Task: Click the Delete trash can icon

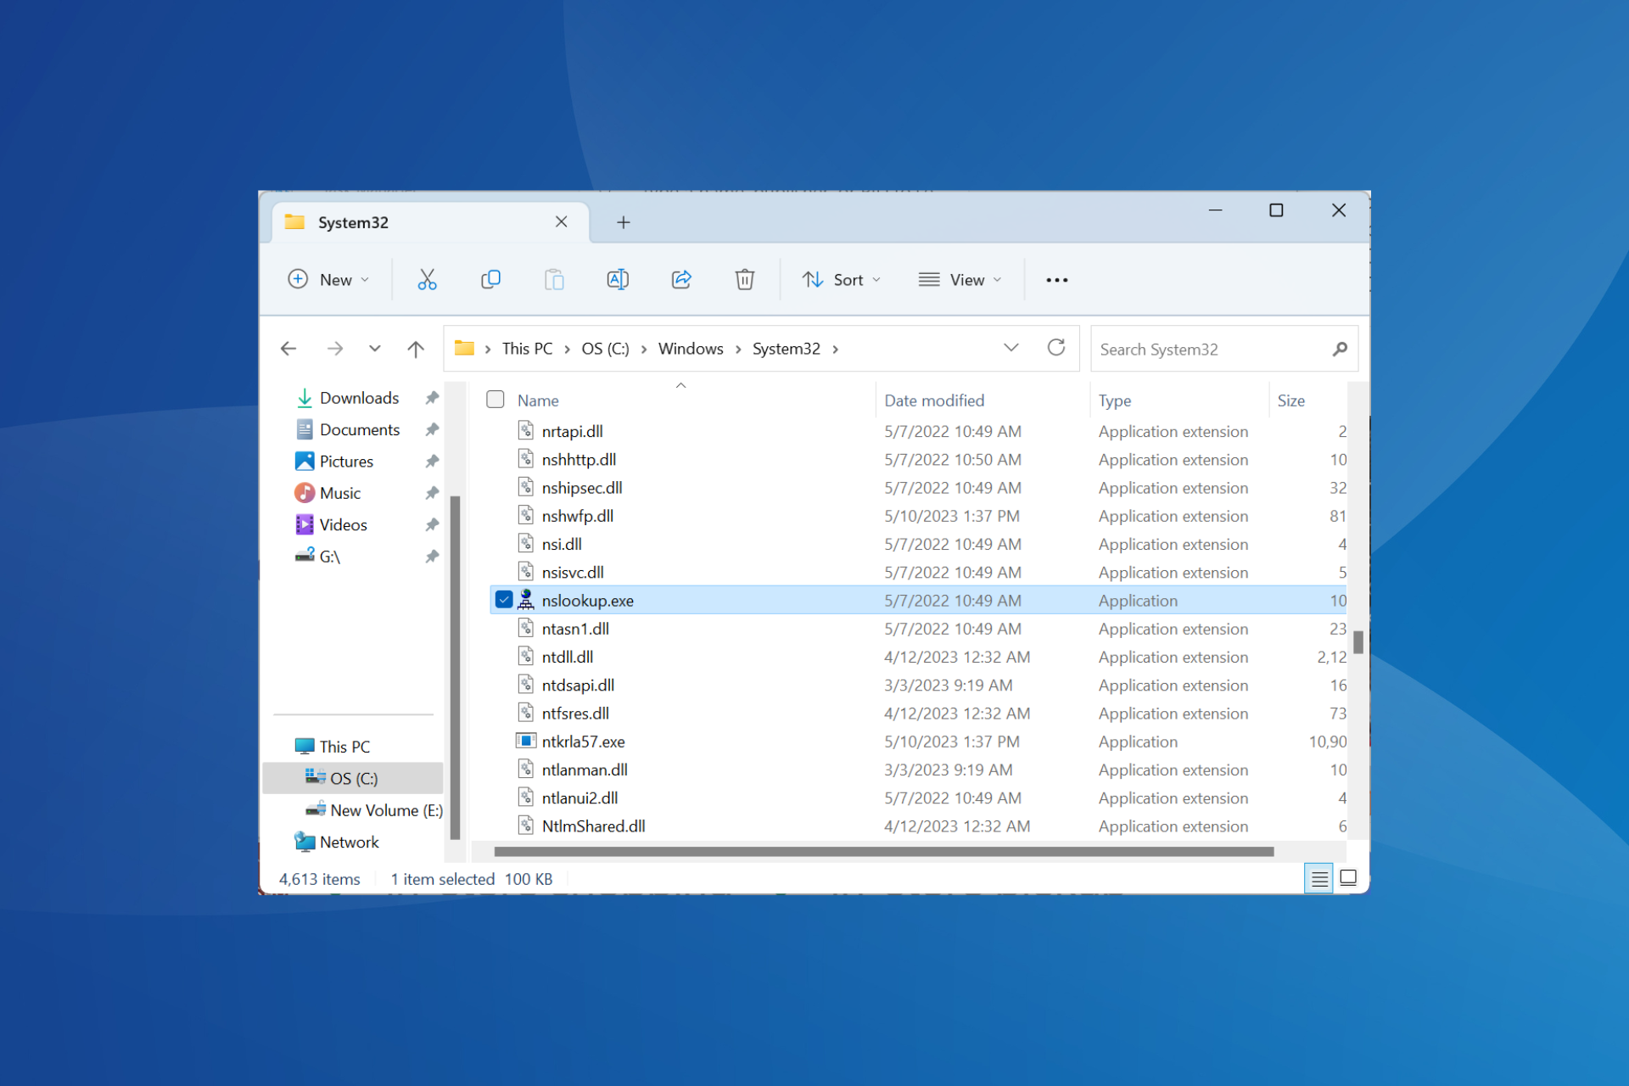Action: coord(744,279)
